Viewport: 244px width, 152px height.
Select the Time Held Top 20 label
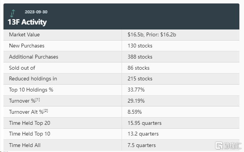30,123
